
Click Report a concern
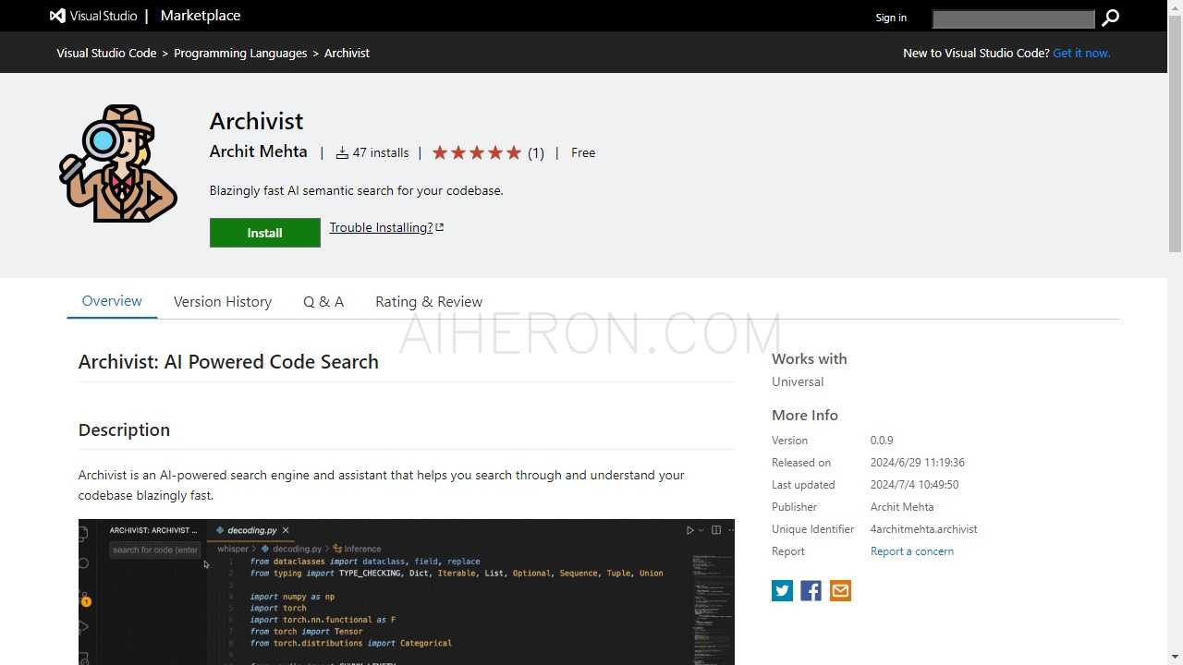(912, 551)
